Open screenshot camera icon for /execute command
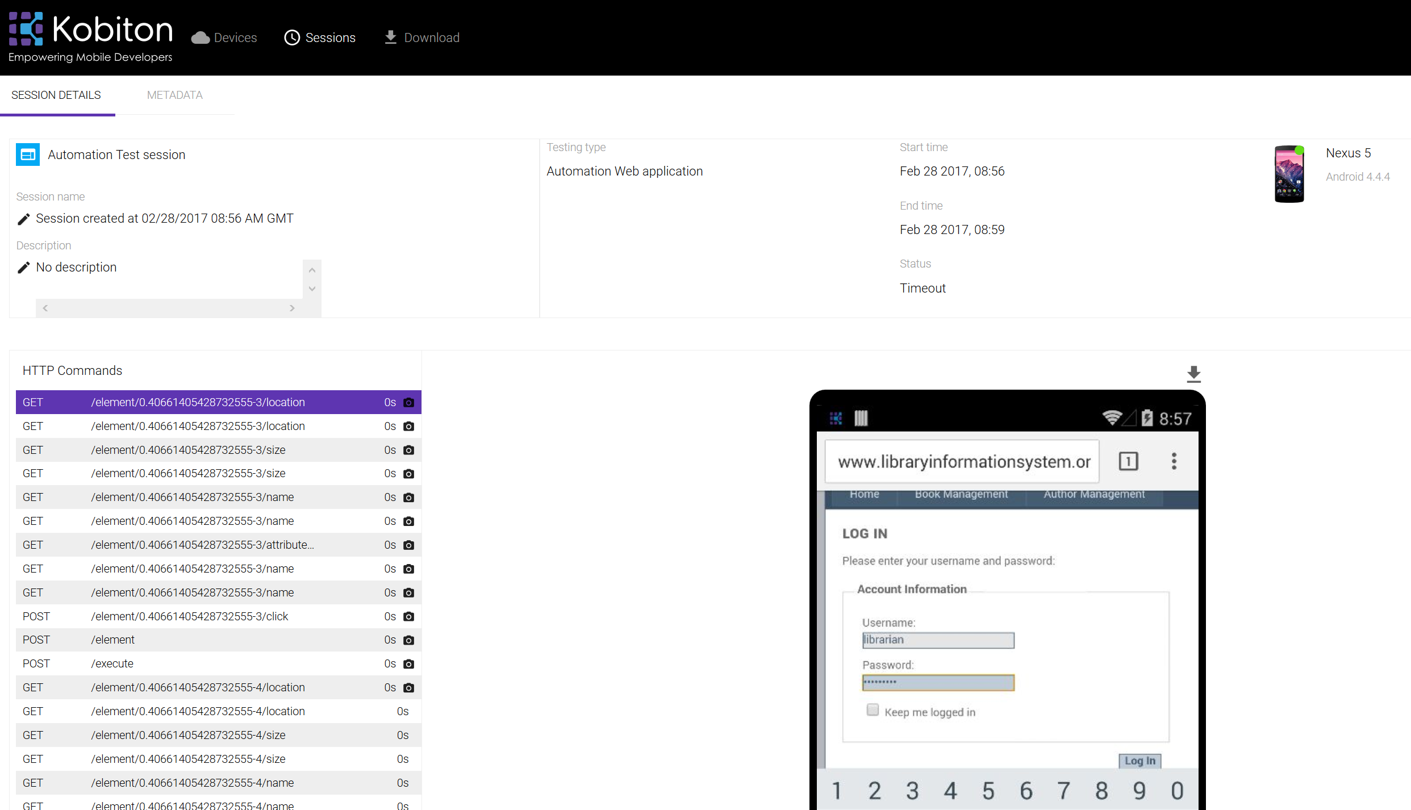1411x810 pixels. 408,664
